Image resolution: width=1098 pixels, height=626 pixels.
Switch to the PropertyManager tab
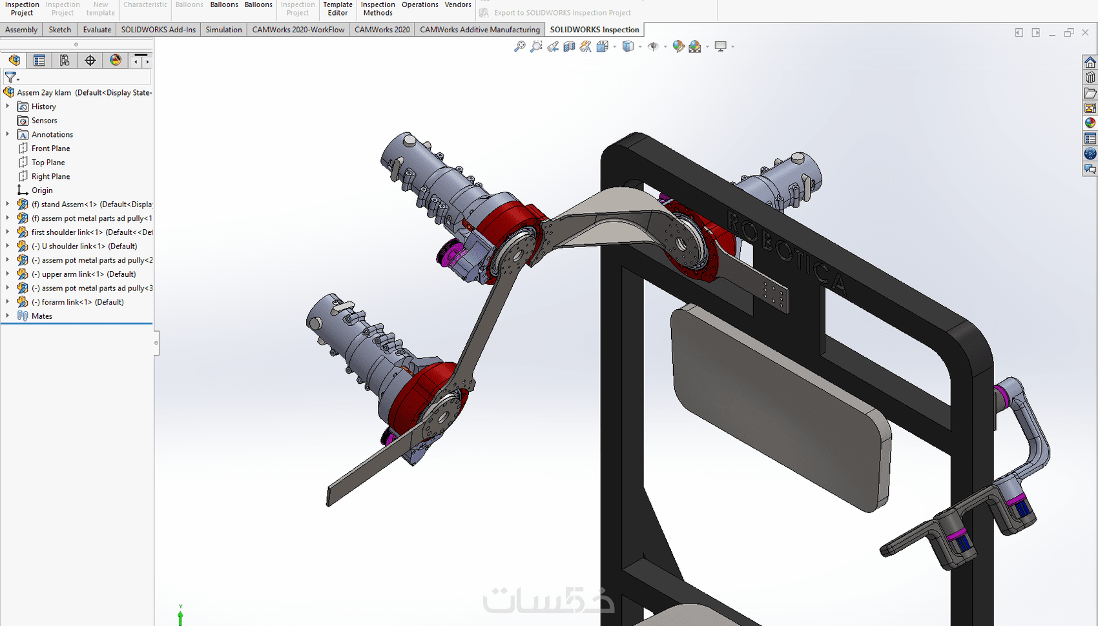(x=39, y=60)
